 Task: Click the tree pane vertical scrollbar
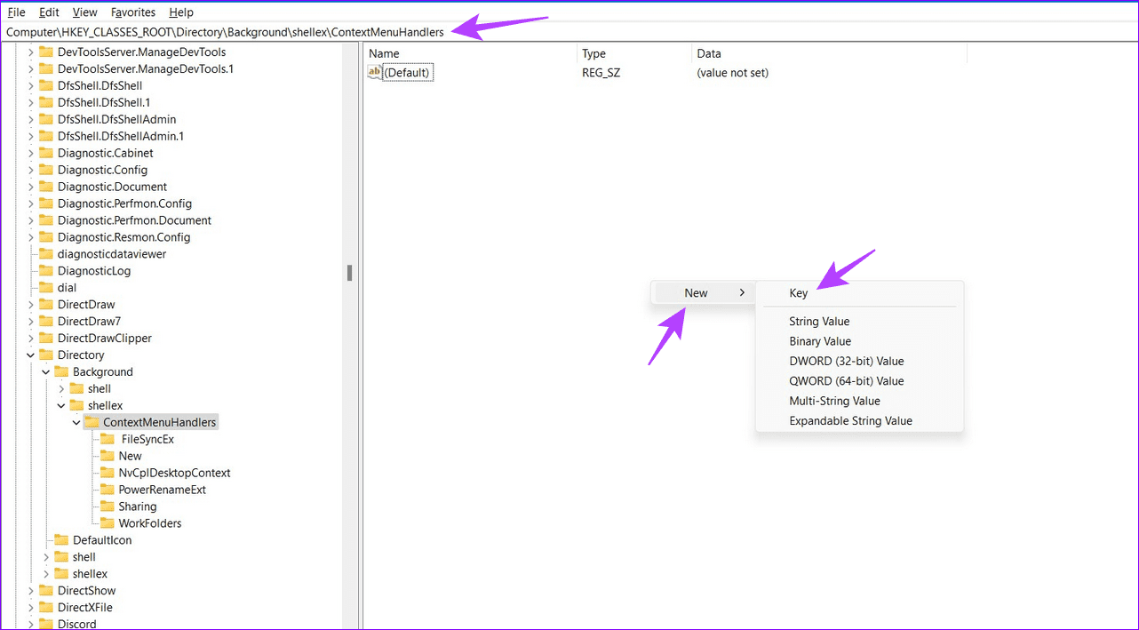coord(350,272)
